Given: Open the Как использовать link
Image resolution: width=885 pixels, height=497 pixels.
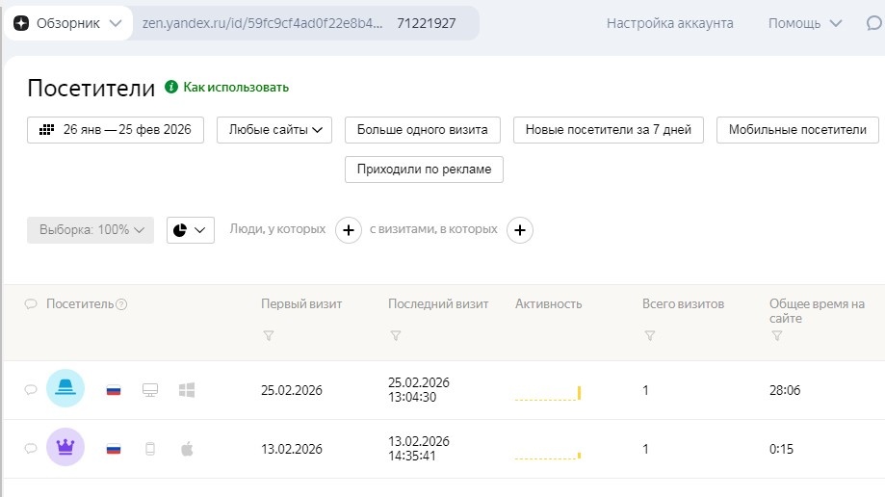Looking at the screenshot, I should (x=236, y=87).
